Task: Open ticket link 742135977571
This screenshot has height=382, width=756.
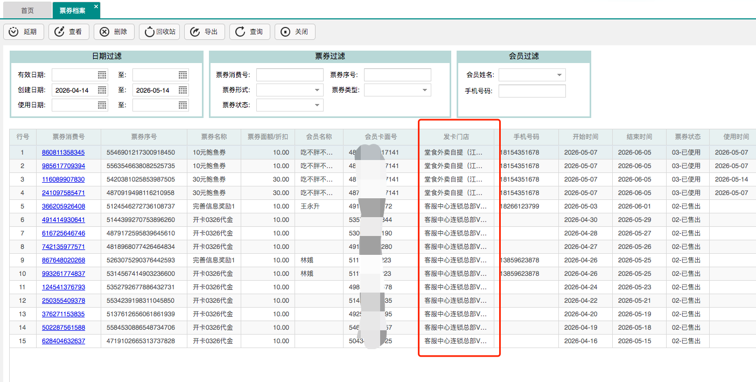Action: [x=64, y=247]
